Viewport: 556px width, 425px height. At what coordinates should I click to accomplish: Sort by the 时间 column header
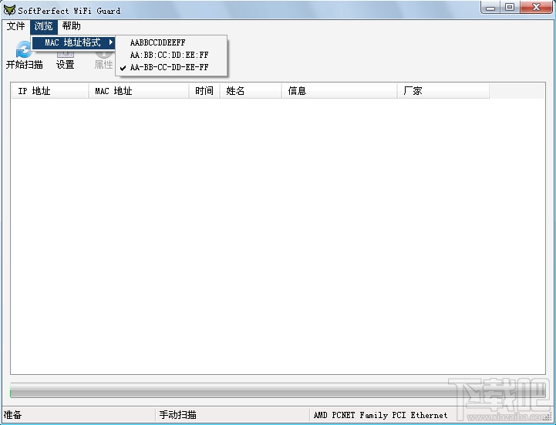[204, 91]
